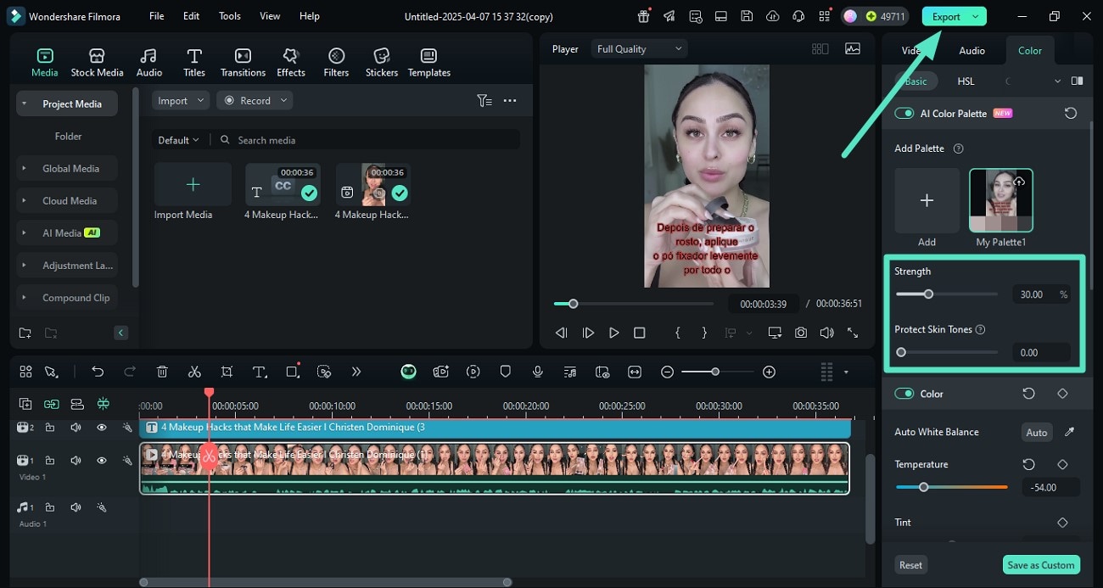1103x588 pixels.
Task: Enter fullscreen preview with the expand icon
Action: pyautogui.click(x=853, y=333)
